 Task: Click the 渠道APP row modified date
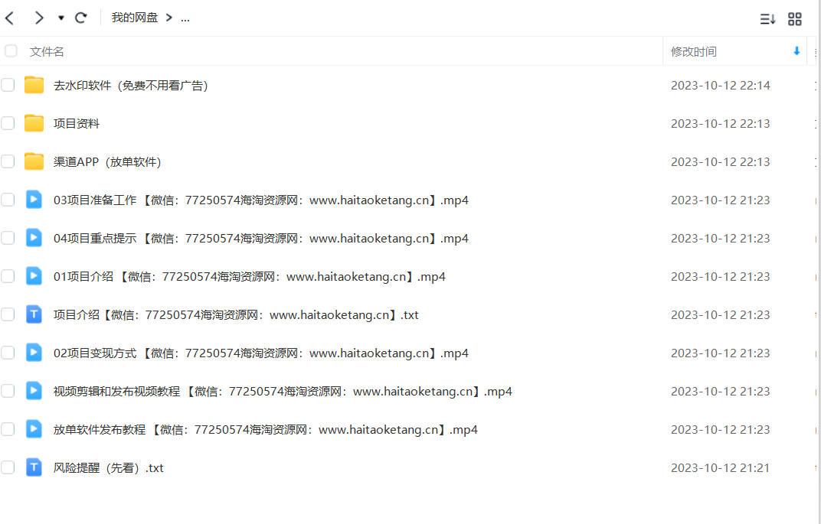pos(721,161)
